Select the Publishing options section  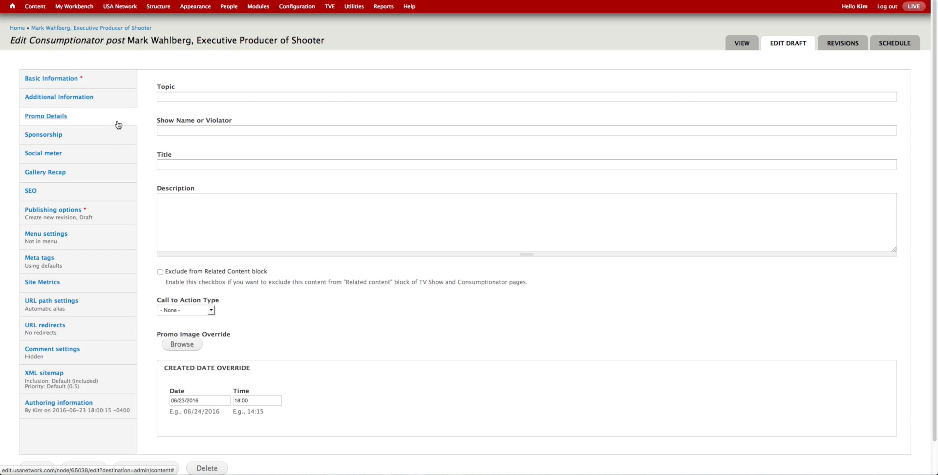53,210
